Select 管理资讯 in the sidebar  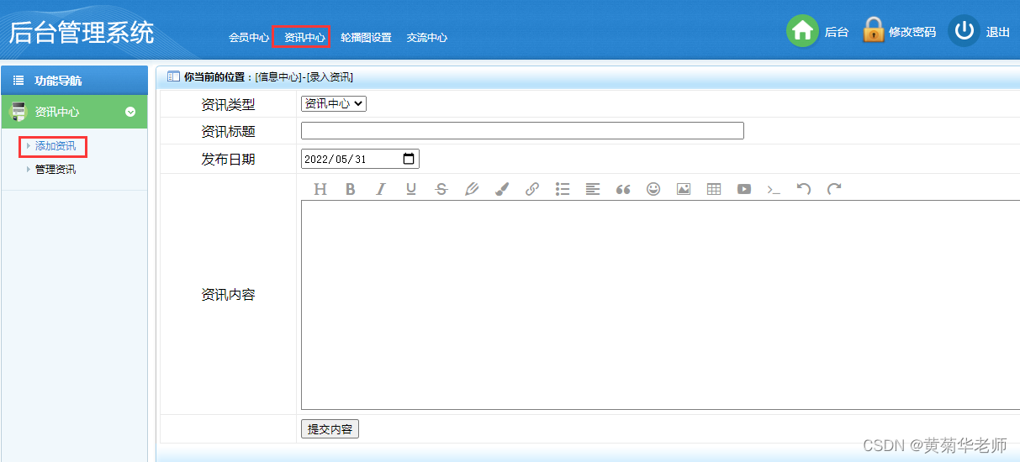[x=55, y=170]
